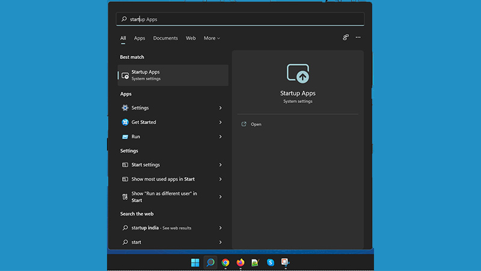This screenshot has height=271, width=481.
Task: Click the Startup Apps title in preview pane
Action: pyautogui.click(x=298, y=93)
